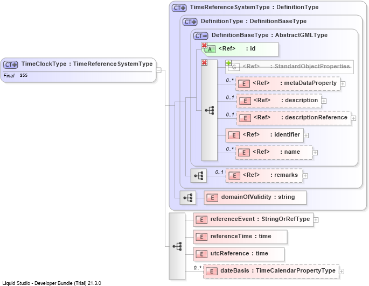Click sequence icon beside domainOfValidity
369x286 pixels.
pos(188,198)
